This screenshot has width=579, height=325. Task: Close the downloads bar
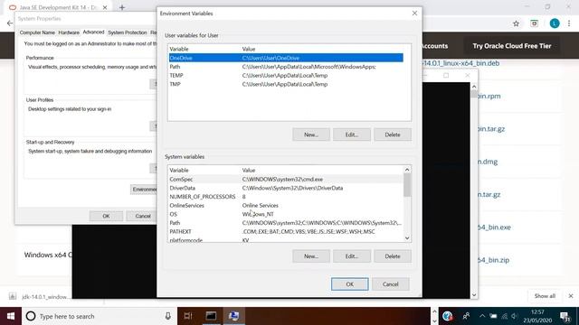coord(571,296)
